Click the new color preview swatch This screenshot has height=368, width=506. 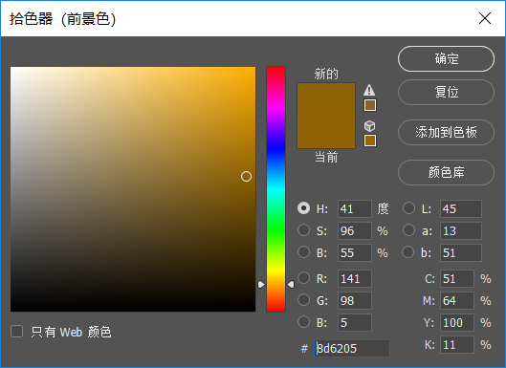pos(326,99)
